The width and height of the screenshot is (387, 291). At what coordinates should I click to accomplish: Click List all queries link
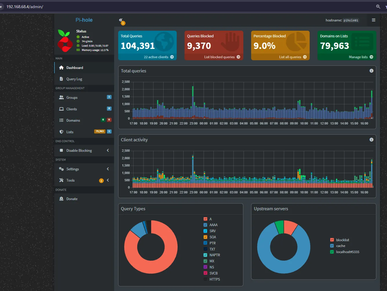293,57
